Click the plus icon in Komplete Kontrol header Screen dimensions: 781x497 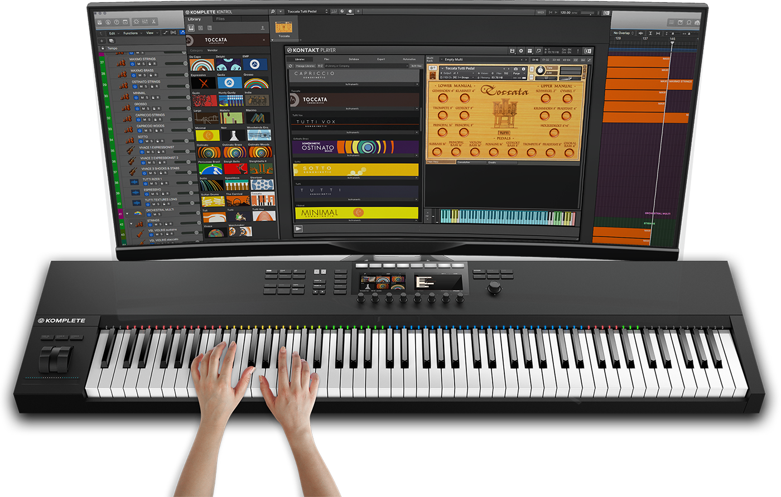(358, 11)
